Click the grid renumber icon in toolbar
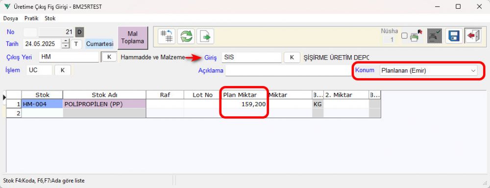Screen dimensions: 490x188 point(167,37)
